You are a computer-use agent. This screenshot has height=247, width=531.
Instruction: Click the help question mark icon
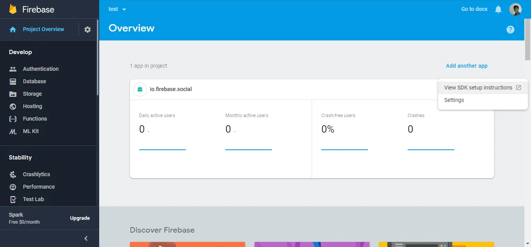(x=510, y=30)
